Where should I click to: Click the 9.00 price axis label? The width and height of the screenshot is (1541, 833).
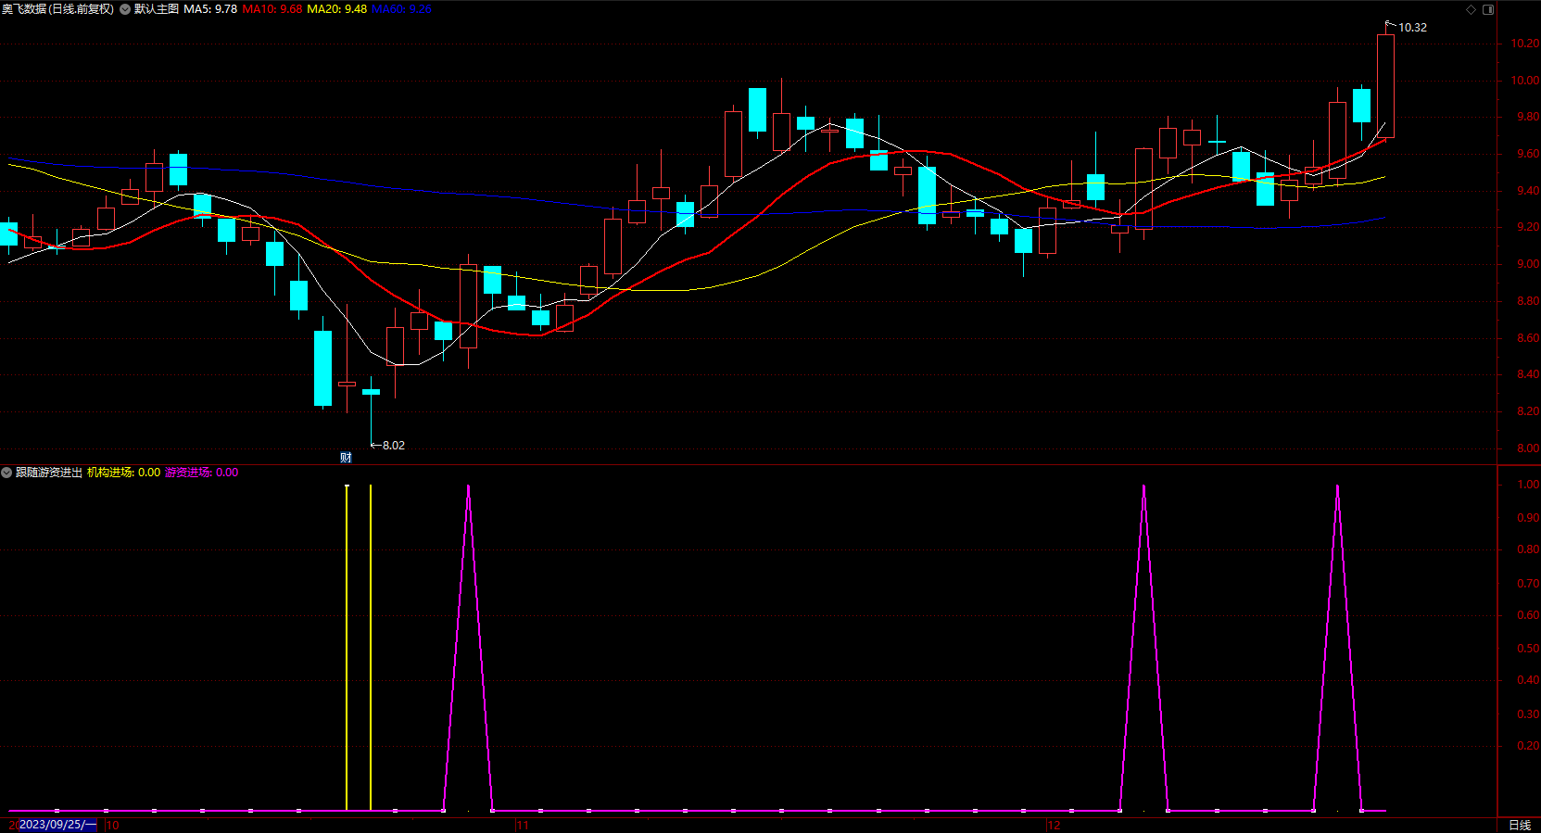point(1528,264)
